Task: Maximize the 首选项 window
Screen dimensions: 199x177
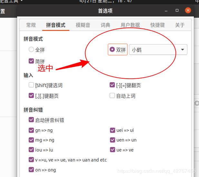Action: click(177, 10)
